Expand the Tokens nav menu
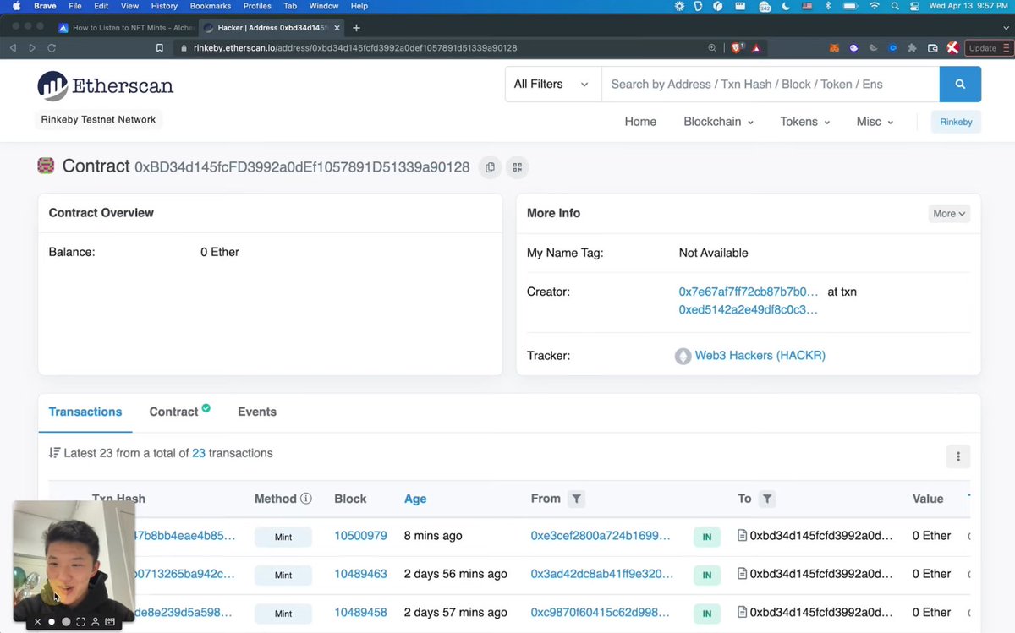This screenshot has height=633, width=1015. pos(804,122)
